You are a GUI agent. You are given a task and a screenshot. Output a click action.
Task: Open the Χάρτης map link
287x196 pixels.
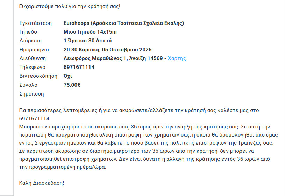pyautogui.click(x=177, y=58)
